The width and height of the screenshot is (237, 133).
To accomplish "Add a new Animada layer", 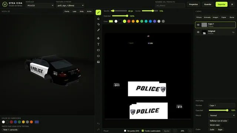I will (x=207, y=17).
